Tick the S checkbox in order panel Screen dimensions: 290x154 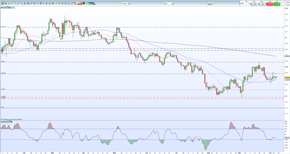pos(282,2)
